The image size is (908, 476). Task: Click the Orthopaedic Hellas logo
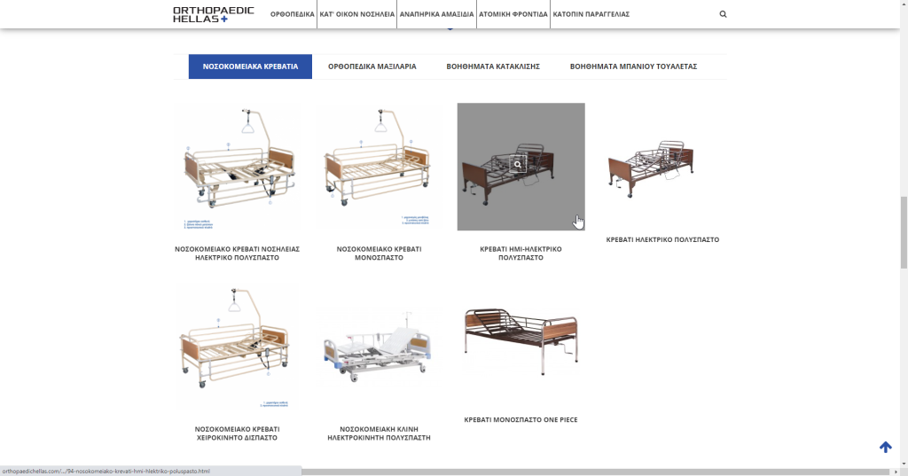pyautogui.click(x=213, y=14)
